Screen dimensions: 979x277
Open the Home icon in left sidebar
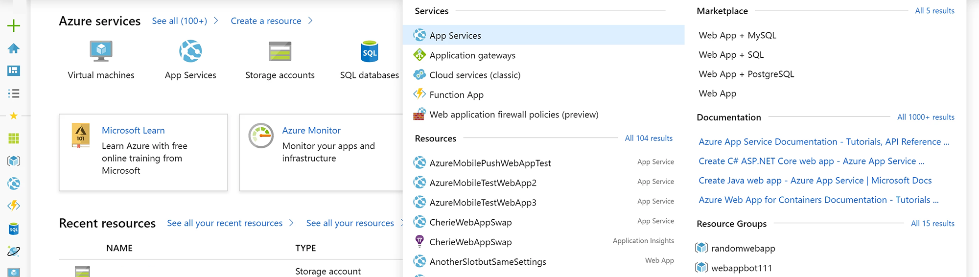tap(14, 48)
